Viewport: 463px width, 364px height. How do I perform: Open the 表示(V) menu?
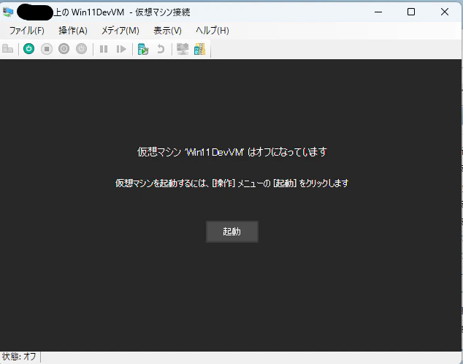(167, 31)
